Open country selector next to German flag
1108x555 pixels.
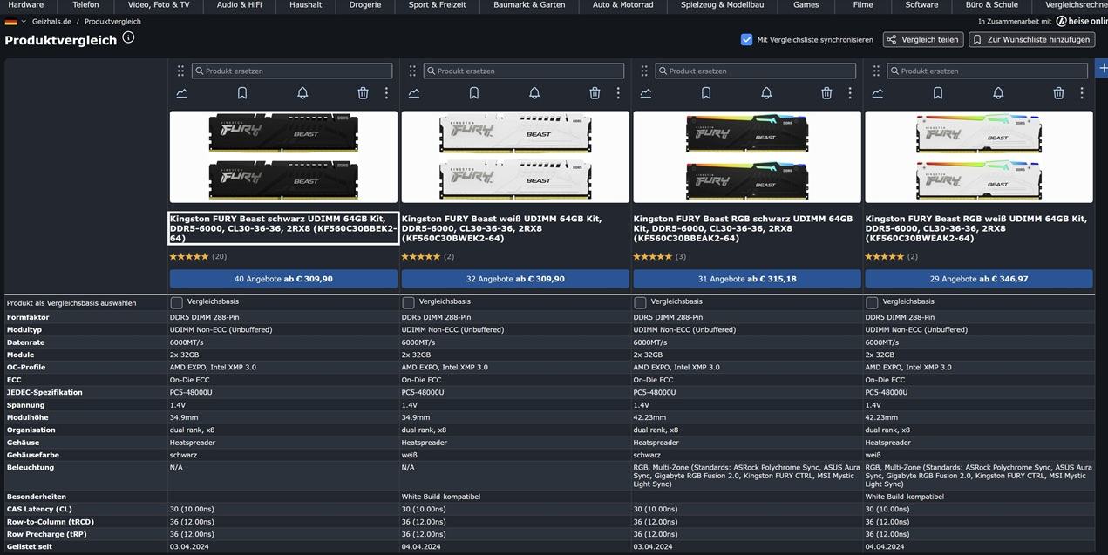pyautogui.click(x=16, y=21)
